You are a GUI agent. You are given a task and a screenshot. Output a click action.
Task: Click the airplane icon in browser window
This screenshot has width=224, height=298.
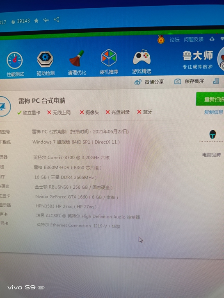(x=46, y=20)
